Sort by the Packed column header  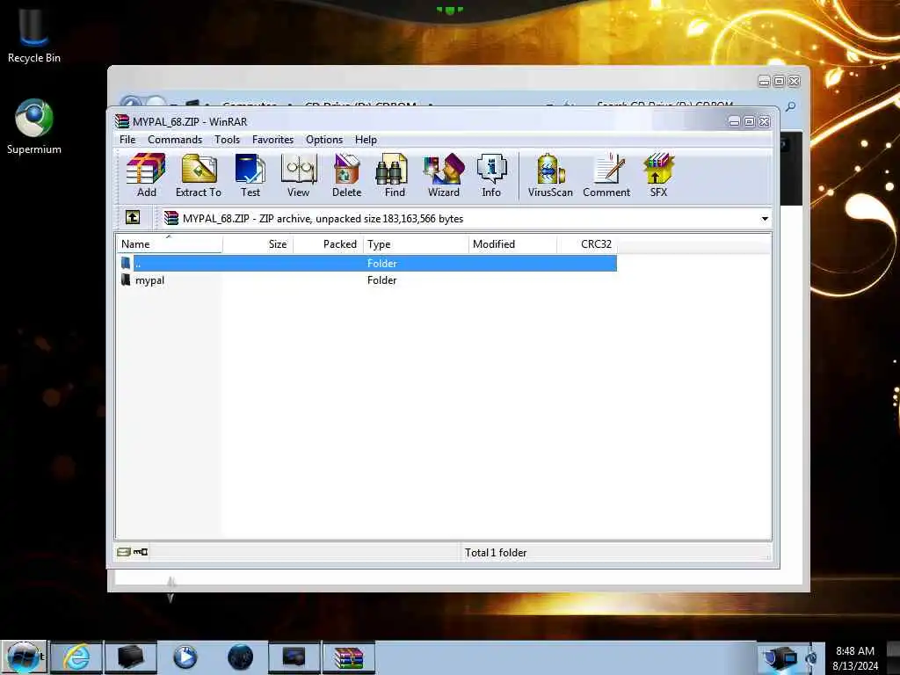point(329,244)
